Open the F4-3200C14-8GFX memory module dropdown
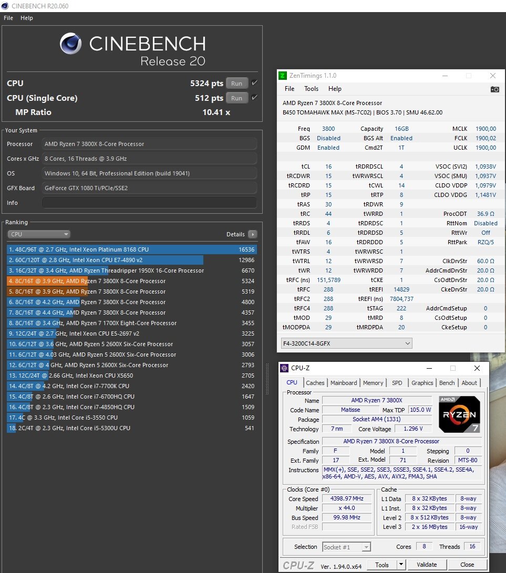 [x=347, y=343]
